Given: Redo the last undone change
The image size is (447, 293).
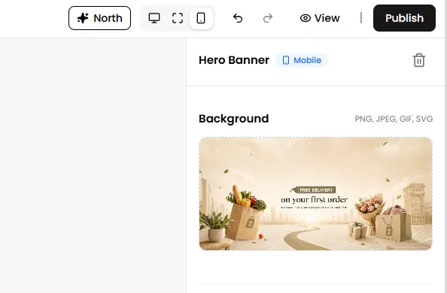Looking at the screenshot, I should [x=268, y=18].
